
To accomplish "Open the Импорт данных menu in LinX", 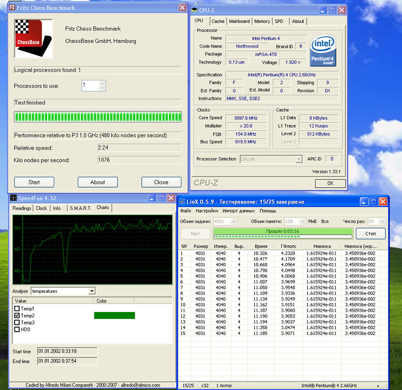I will click(x=239, y=211).
